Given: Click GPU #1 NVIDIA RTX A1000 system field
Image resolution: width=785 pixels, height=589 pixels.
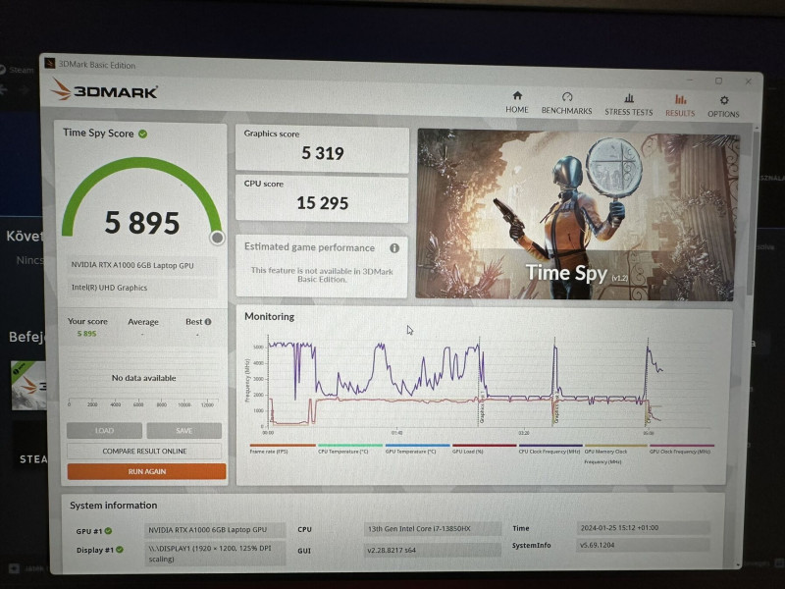Looking at the screenshot, I should [215, 530].
